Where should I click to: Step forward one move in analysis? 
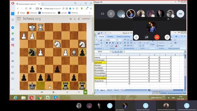tap(67, 92)
